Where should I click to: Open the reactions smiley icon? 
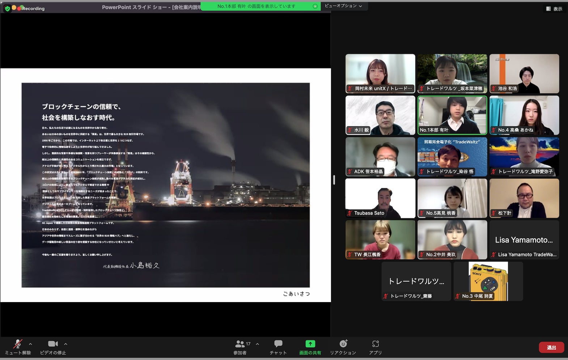(343, 343)
